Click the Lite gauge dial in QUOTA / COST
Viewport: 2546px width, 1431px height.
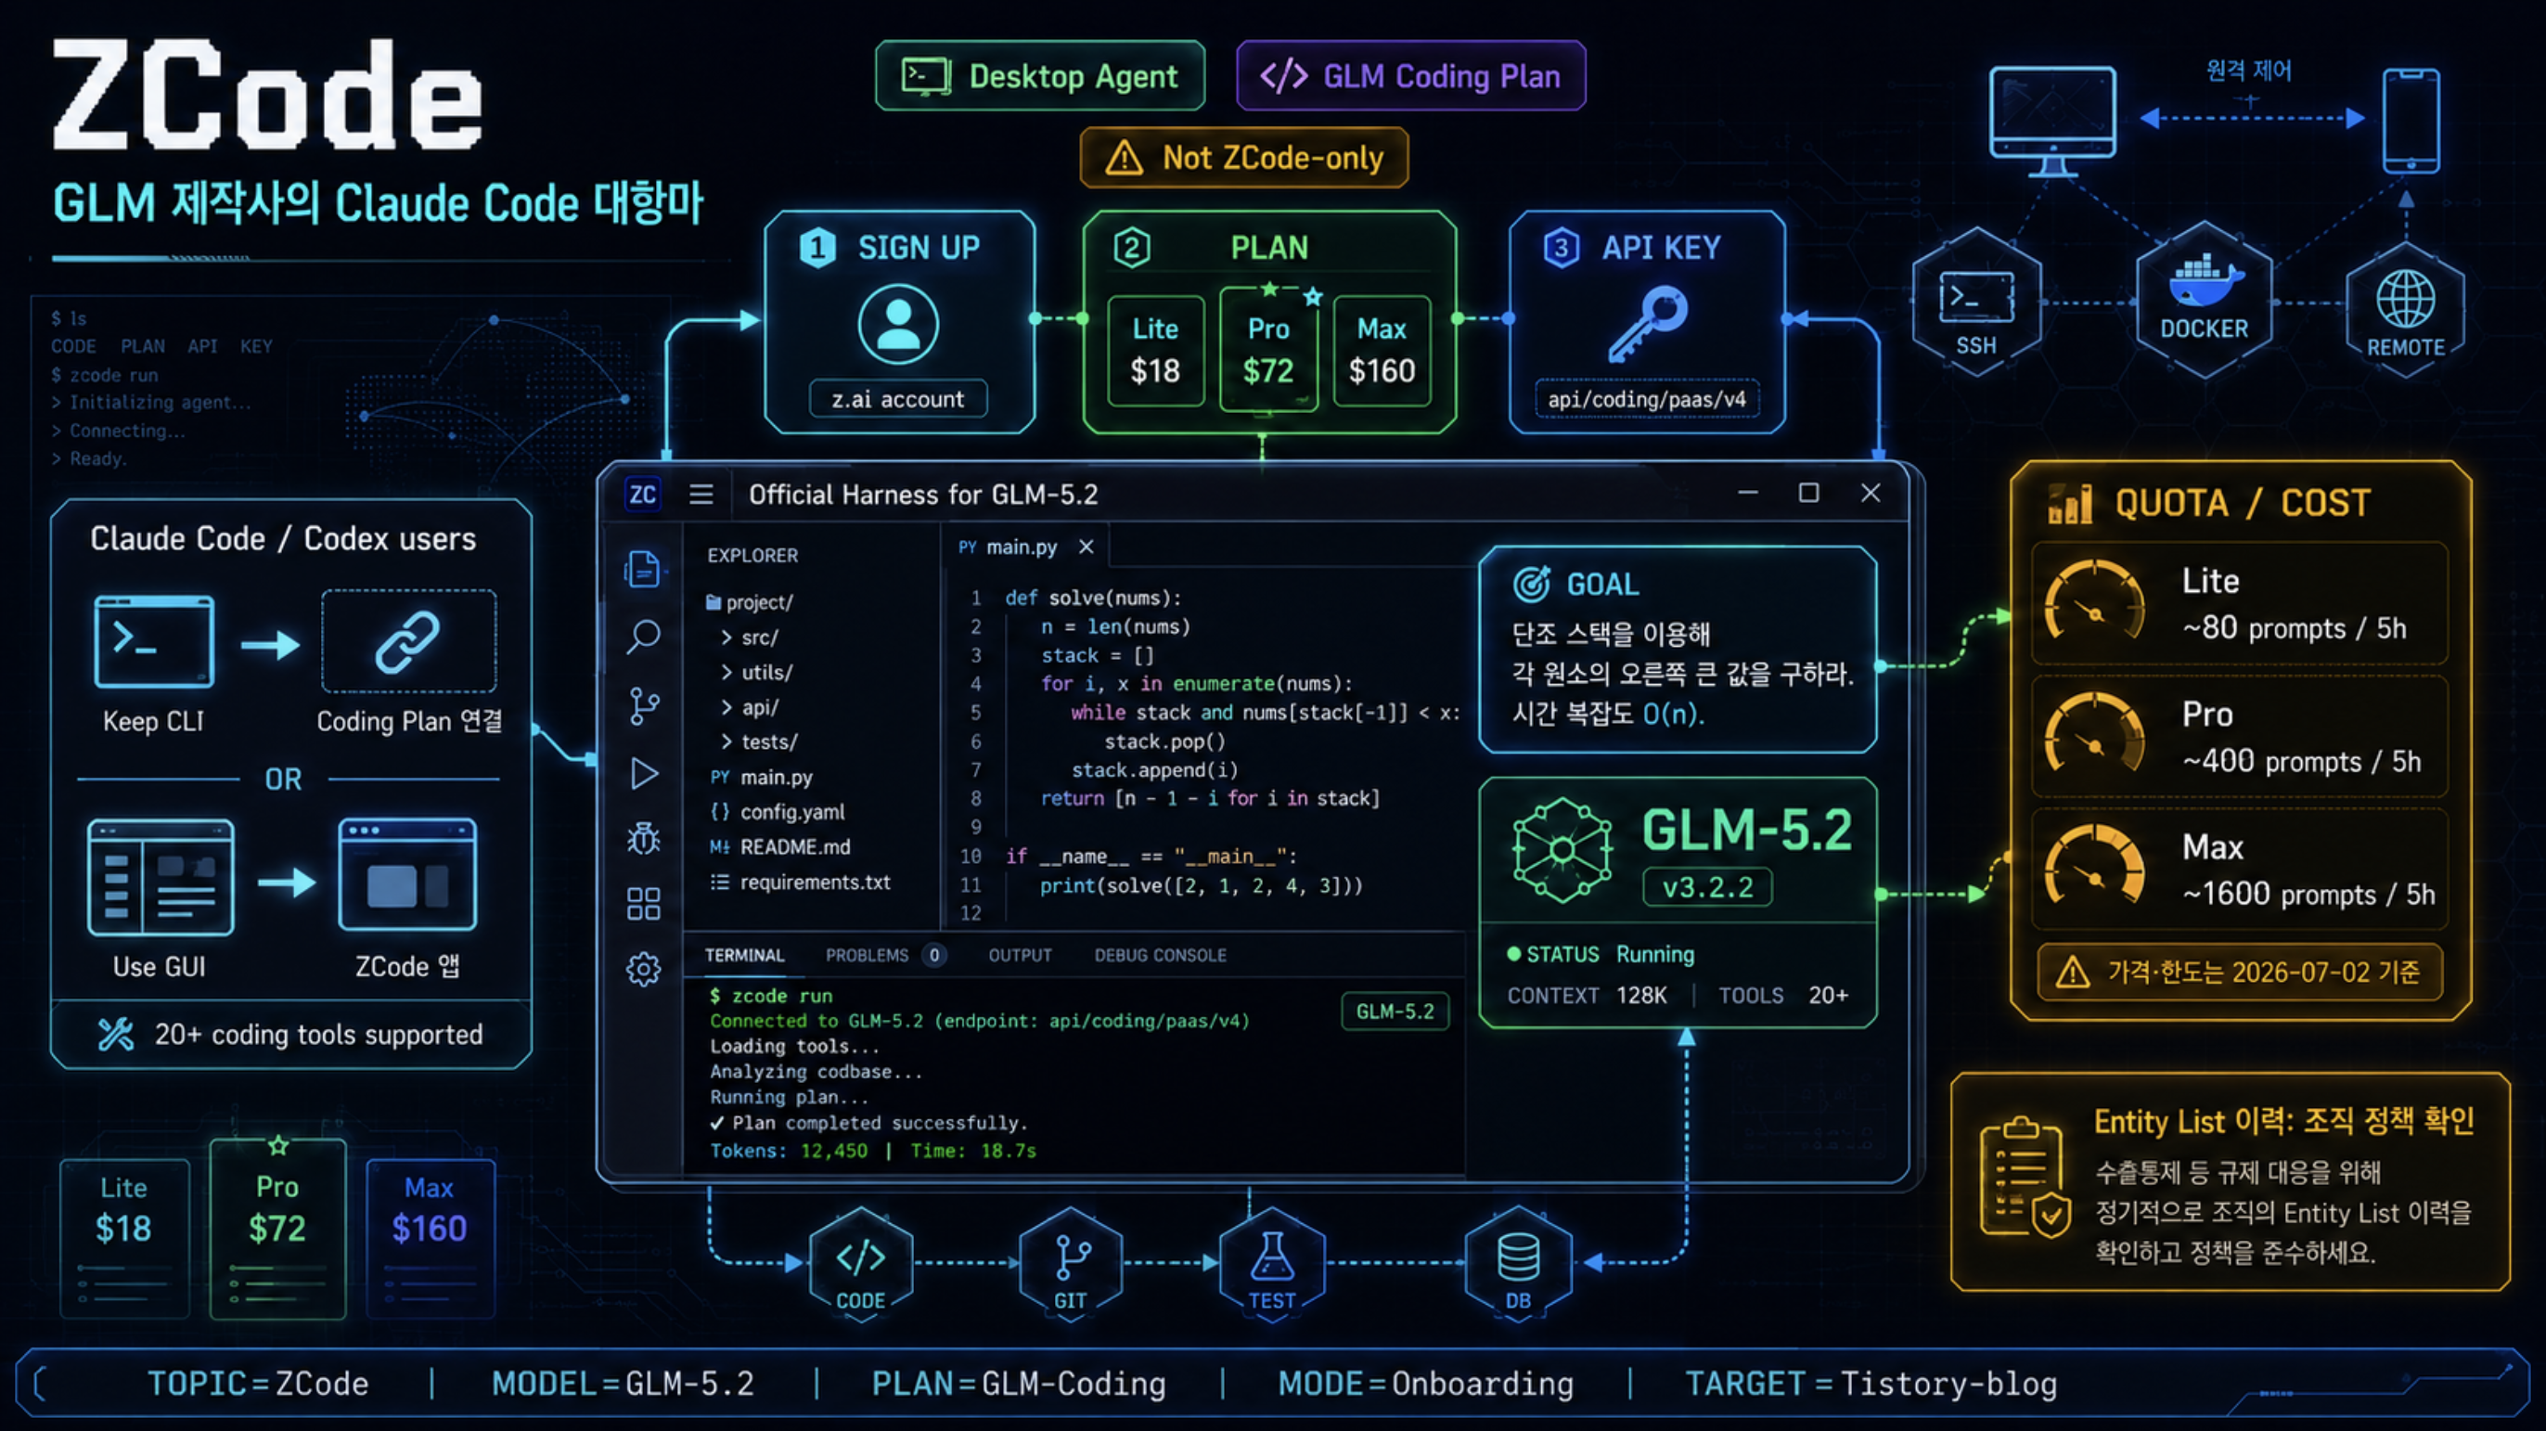coord(2093,599)
